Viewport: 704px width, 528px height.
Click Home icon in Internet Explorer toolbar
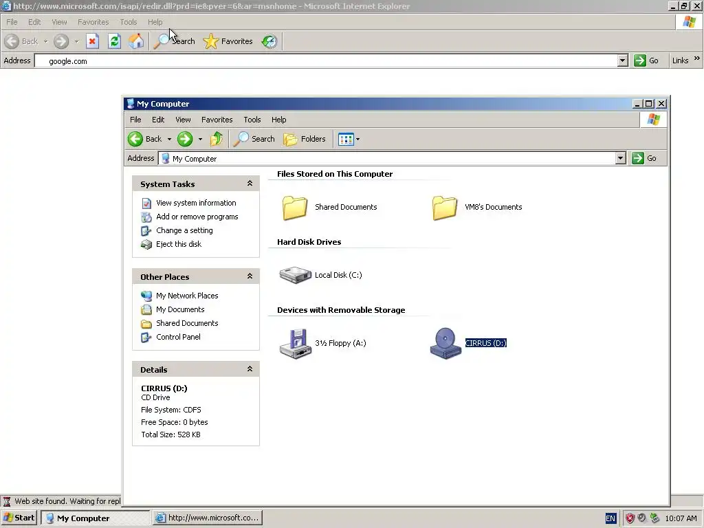(136, 41)
